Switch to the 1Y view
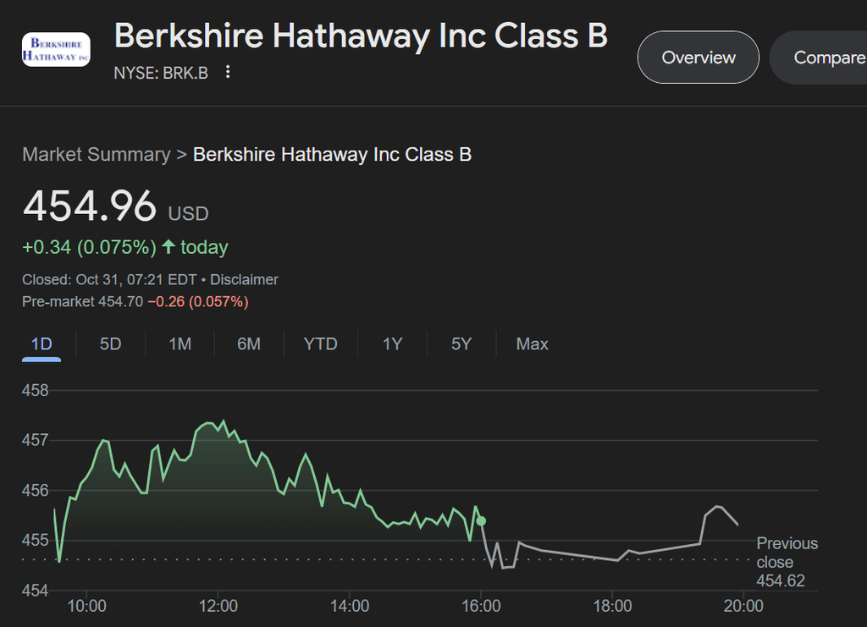 (x=391, y=344)
